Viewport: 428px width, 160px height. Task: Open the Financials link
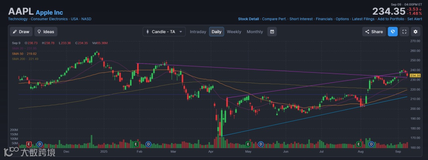coord(324,19)
